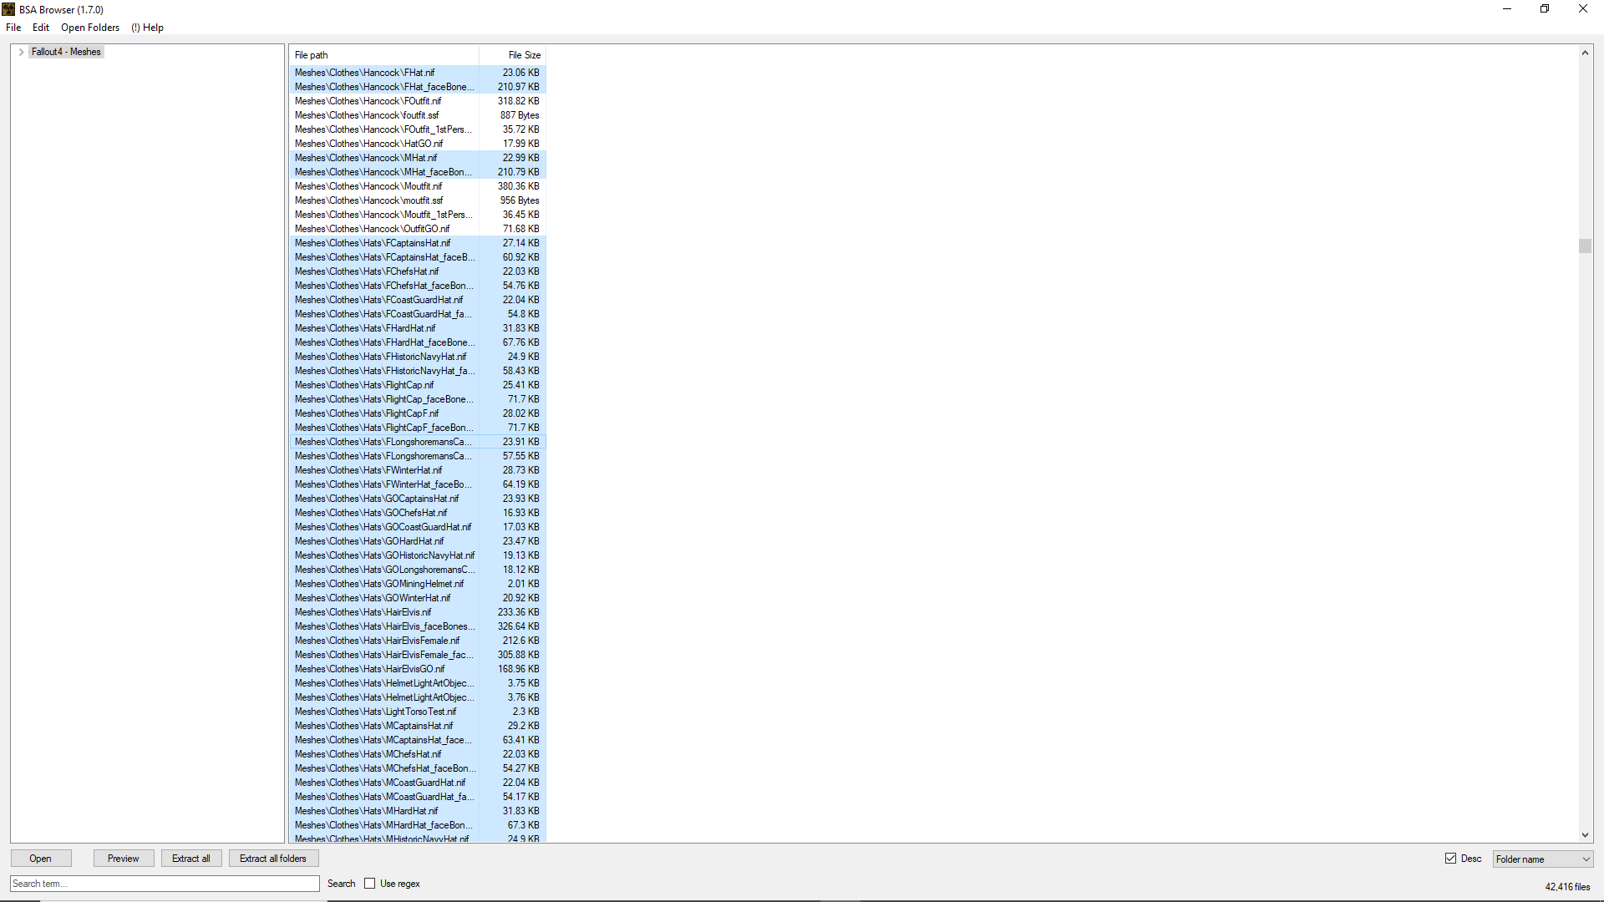Select Meshes\Clothes\Hats\MCaptainsHat.nif row
This screenshot has width=1604, height=902.
418,726
